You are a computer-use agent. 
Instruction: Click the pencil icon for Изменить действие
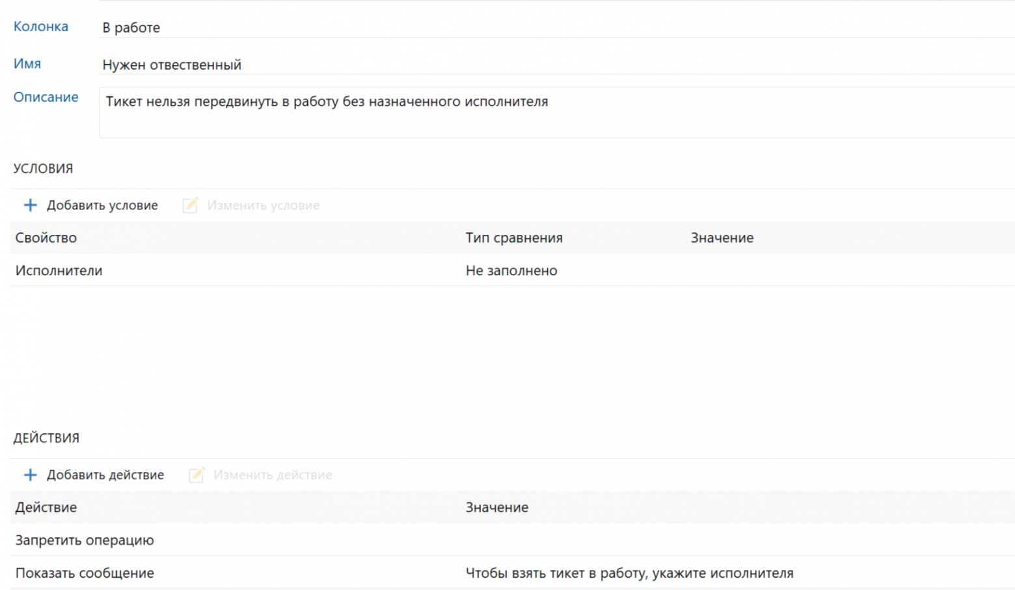point(196,475)
